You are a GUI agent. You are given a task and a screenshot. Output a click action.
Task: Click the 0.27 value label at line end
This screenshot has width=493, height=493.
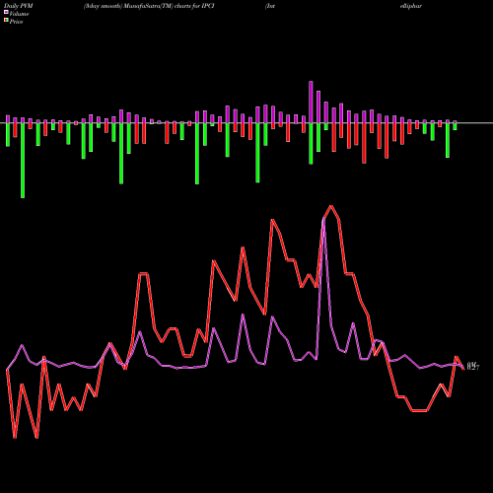coord(473,368)
